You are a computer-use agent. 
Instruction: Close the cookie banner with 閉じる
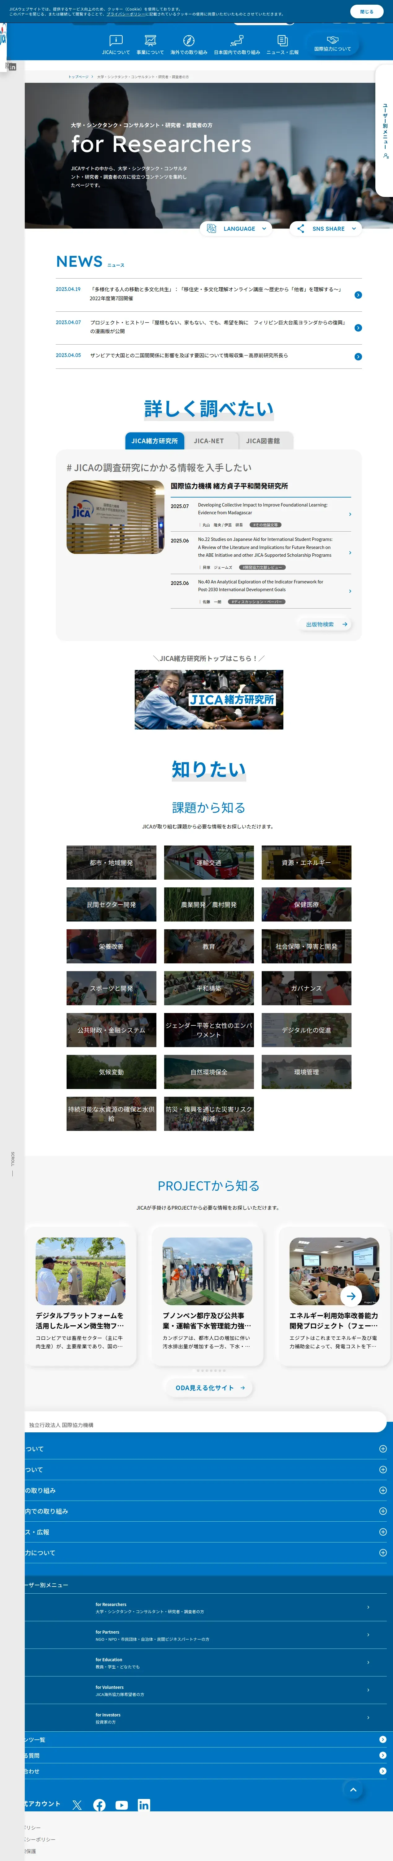coord(366,11)
